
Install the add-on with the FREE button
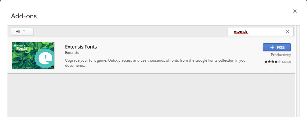tap(277, 47)
